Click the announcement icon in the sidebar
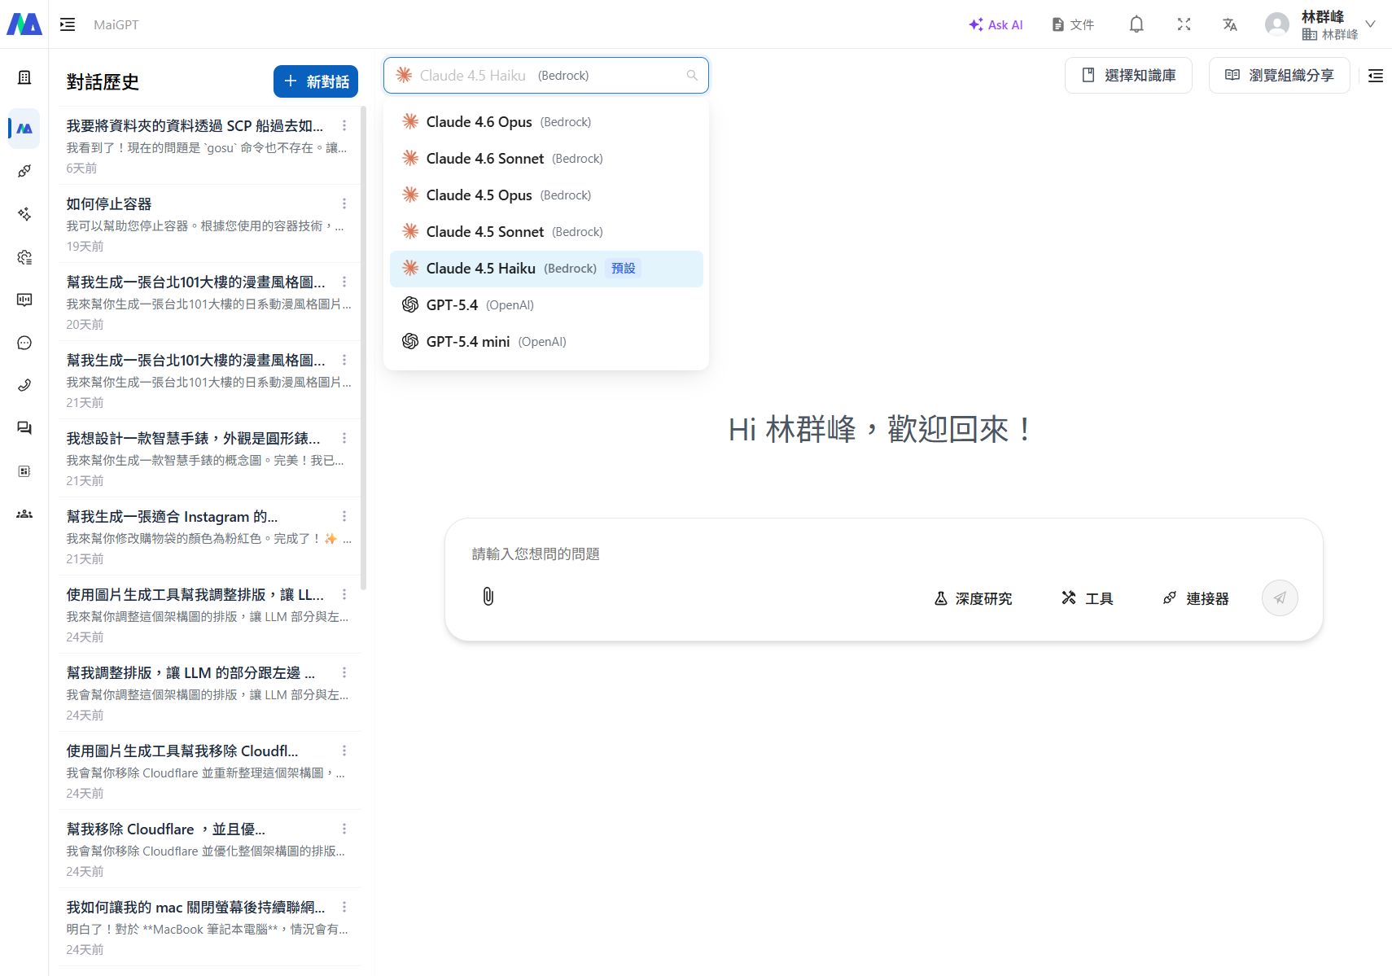Image resolution: width=1392 pixels, height=976 pixels. [24, 300]
